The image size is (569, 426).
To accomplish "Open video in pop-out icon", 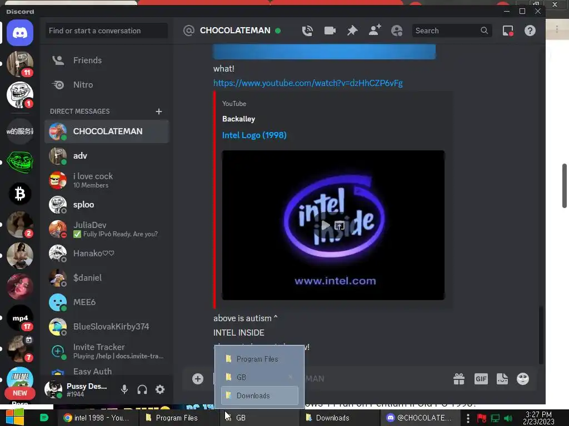I will point(340,225).
